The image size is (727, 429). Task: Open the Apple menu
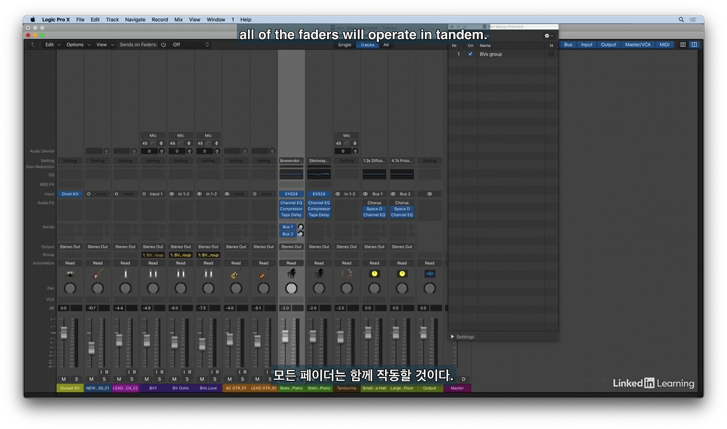[32, 19]
